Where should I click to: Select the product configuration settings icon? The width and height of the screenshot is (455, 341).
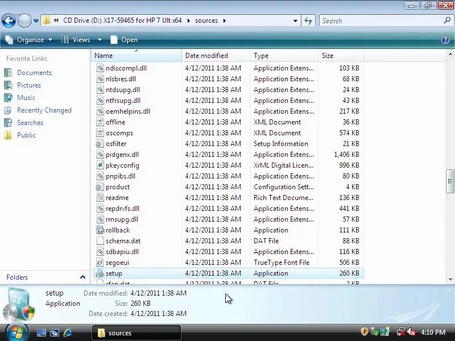click(x=100, y=187)
